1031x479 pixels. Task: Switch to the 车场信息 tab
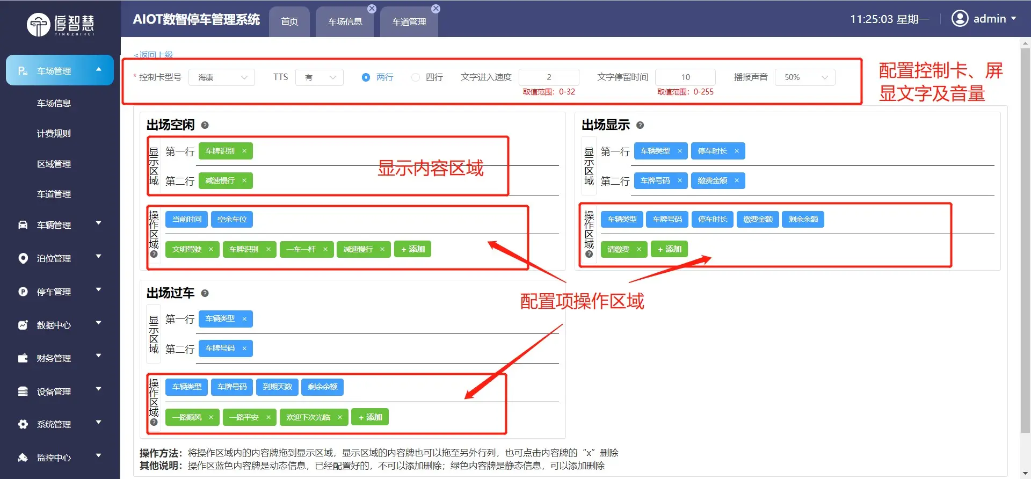(345, 21)
